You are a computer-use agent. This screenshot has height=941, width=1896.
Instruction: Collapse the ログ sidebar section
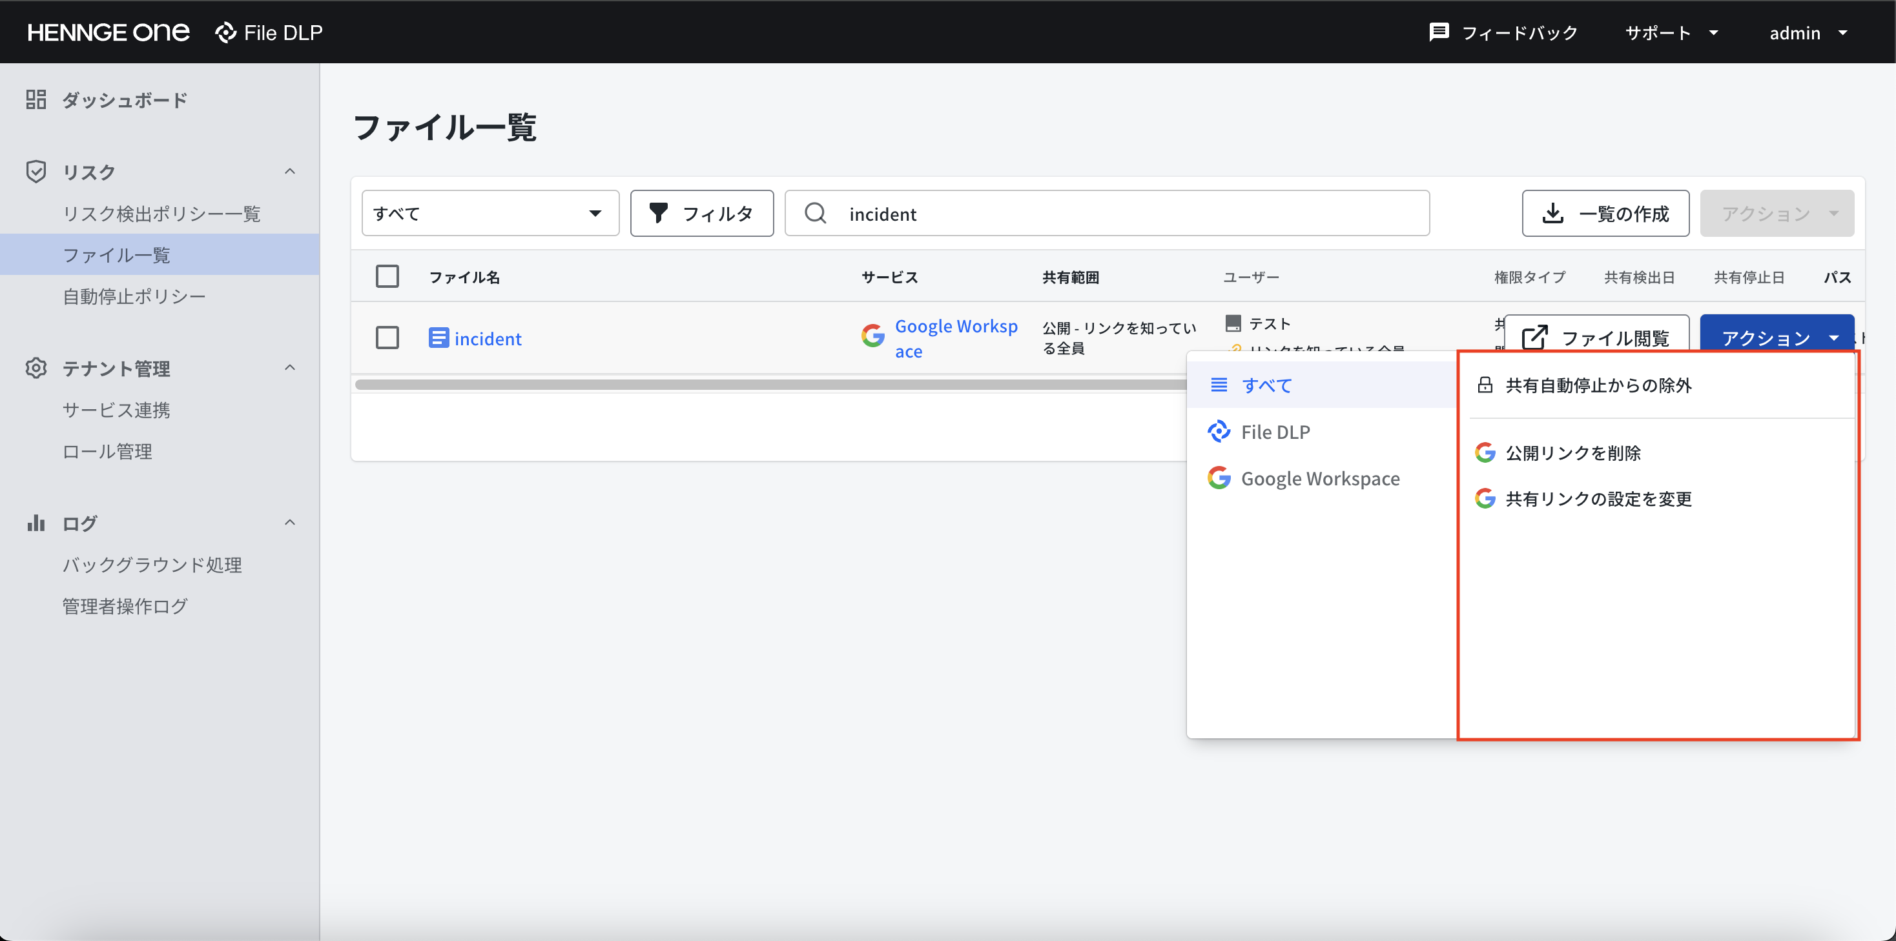[x=290, y=522]
